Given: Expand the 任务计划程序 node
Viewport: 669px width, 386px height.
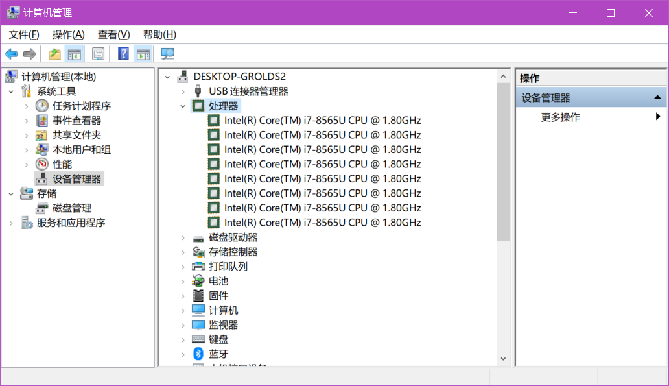Looking at the screenshot, I should 27,106.
